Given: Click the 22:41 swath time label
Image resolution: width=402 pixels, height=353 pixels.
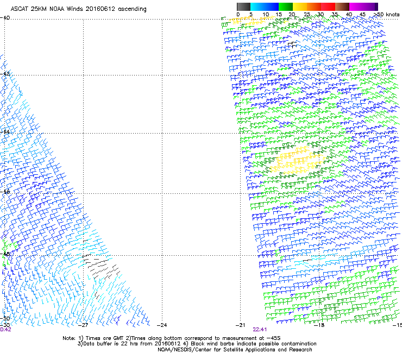Looking at the screenshot, I should [260, 330].
